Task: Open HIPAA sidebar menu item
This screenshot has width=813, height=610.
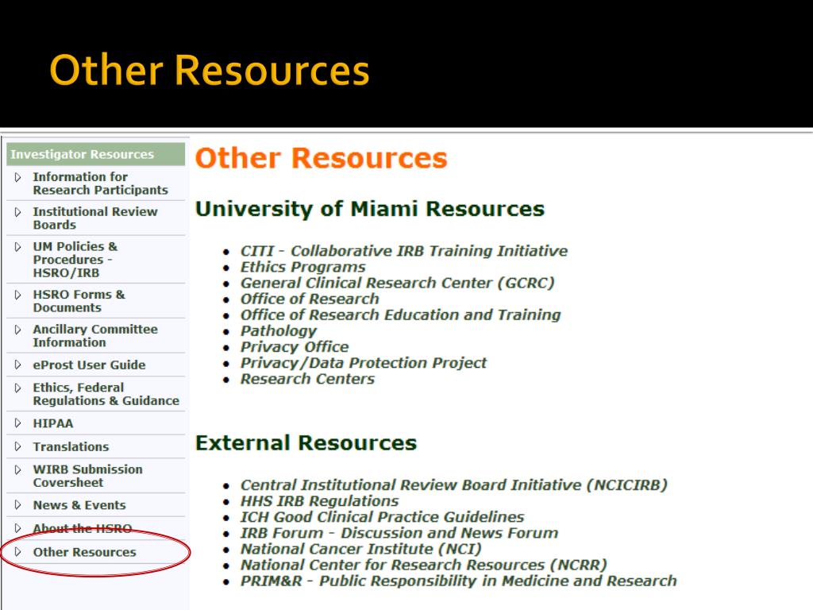Action: 53,423
